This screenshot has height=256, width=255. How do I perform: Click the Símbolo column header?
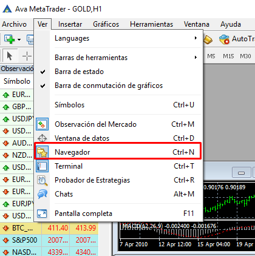click(17, 81)
